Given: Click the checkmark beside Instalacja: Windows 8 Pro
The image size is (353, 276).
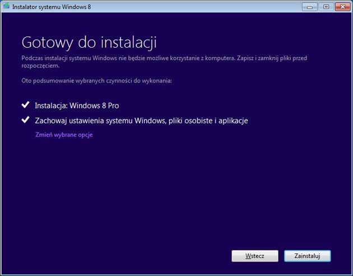Looking at the screenshot, I should [25, 104].
